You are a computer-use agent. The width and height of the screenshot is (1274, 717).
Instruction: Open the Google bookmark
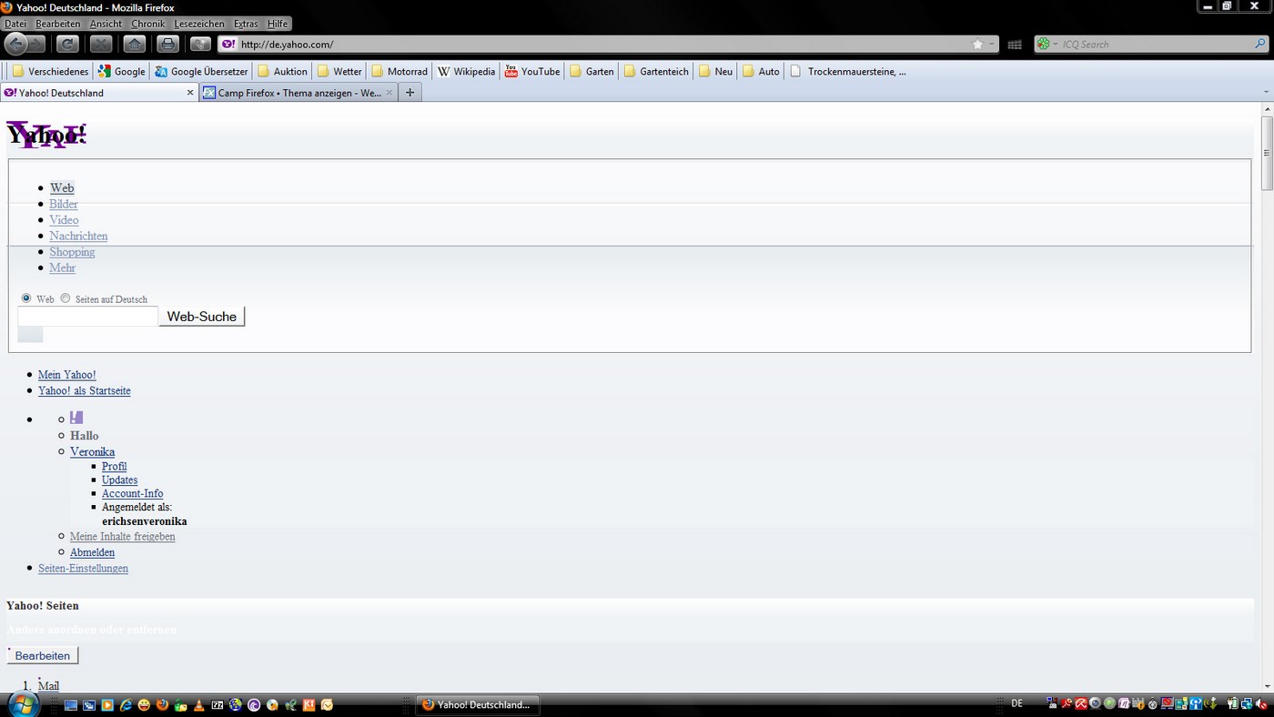tap(122, 71)
